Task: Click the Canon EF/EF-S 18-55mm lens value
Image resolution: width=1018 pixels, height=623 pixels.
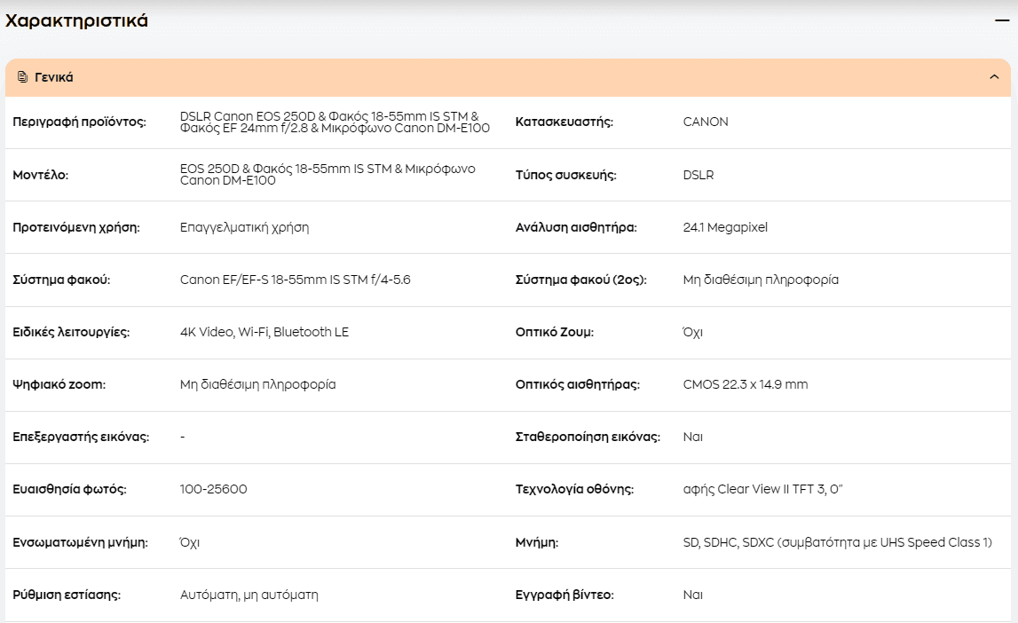Action: tap(295, 280)
